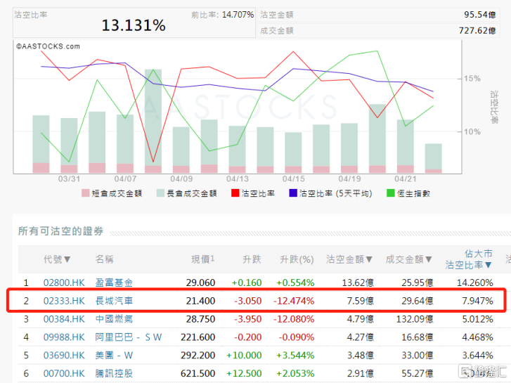Open stock code 03690.HK
This screenshot has width=511, height=383.
coord(64,356)
